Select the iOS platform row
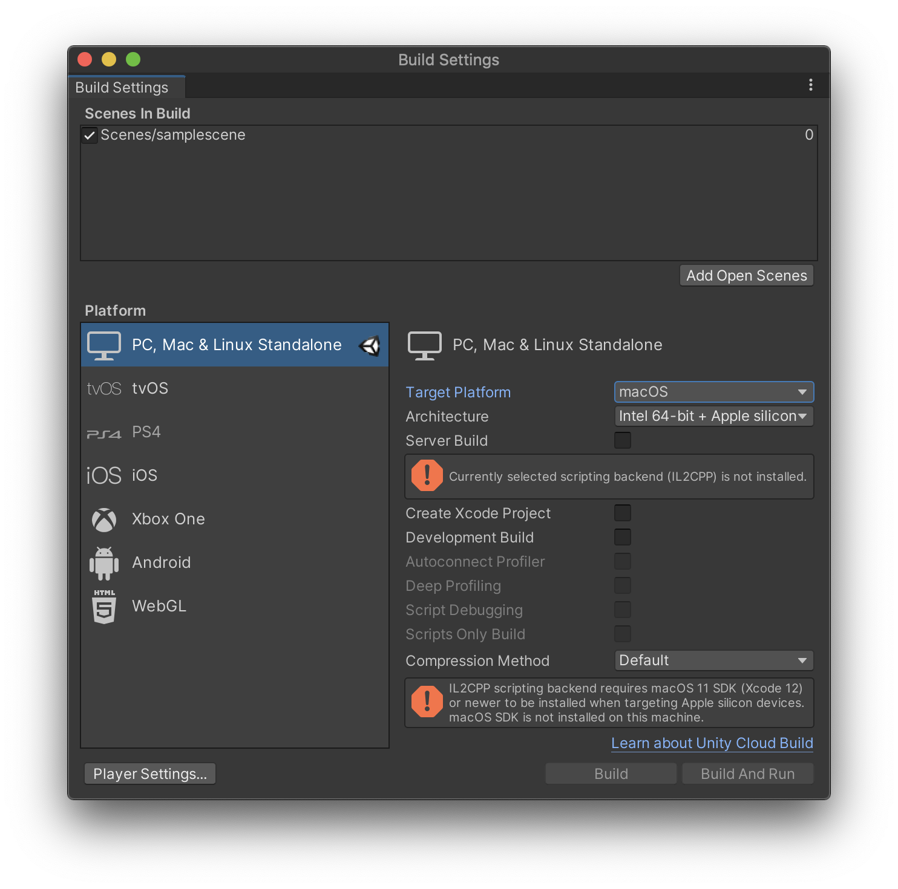 click(x=235, y=475)
